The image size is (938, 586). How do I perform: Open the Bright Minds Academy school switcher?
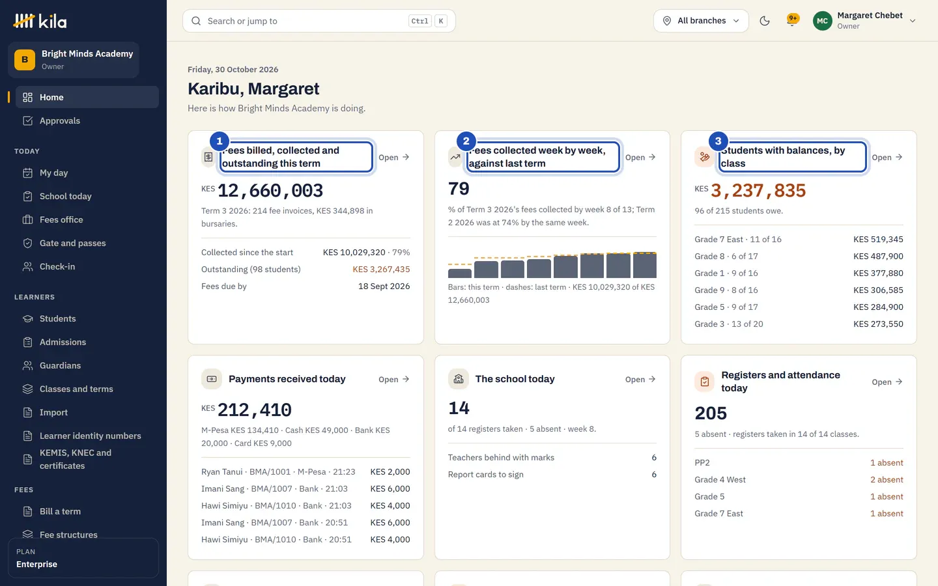click(74, 60)
